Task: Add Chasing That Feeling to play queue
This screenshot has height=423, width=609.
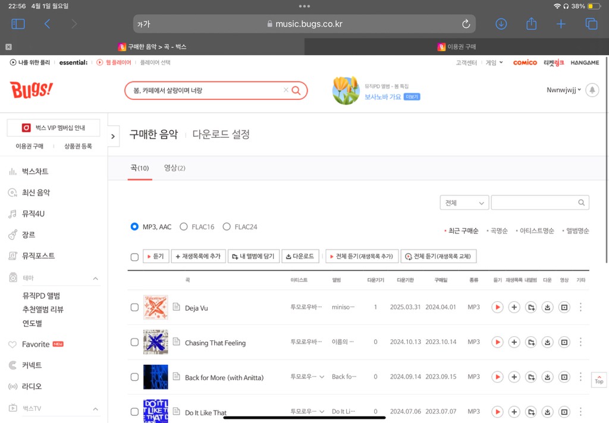Action: click(514, 342)
